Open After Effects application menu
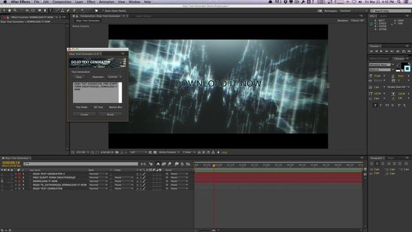Viewport: 412px width, 232px height. [x=21, y=2]
